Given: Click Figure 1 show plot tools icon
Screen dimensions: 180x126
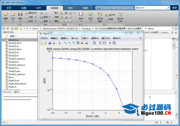Looking at the screenshot, I should point(114,43).
